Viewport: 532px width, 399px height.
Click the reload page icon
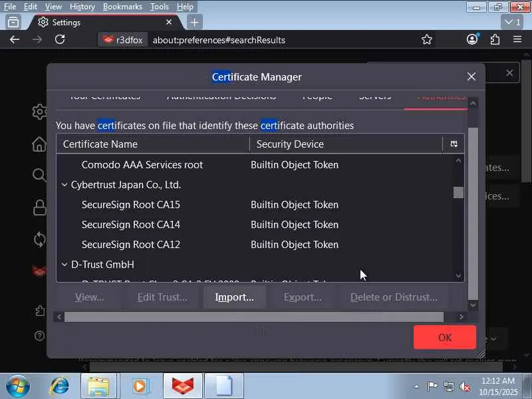coord(60,40)
